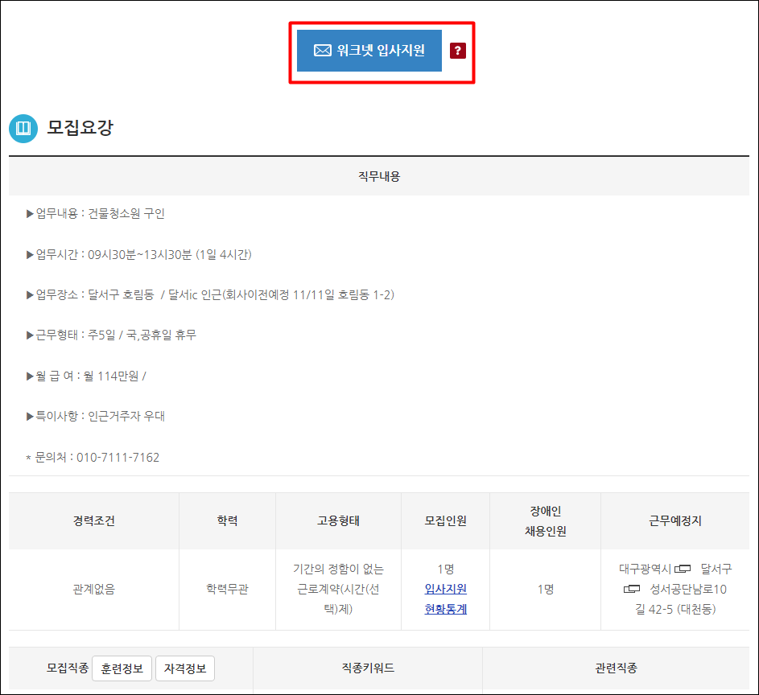The image size is (759, 695).
Task: Click the 업무내용 : 건물청소원 구인 line
Action: point(95,214)
